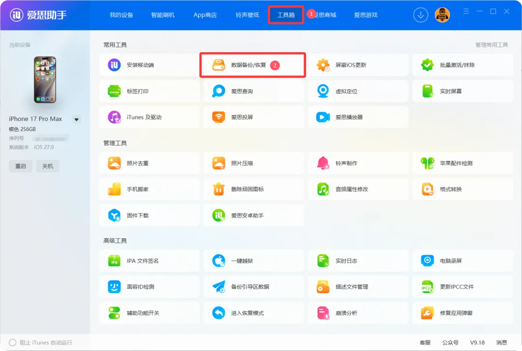Click the 爱思助手 logo

[x=38, y=15]
